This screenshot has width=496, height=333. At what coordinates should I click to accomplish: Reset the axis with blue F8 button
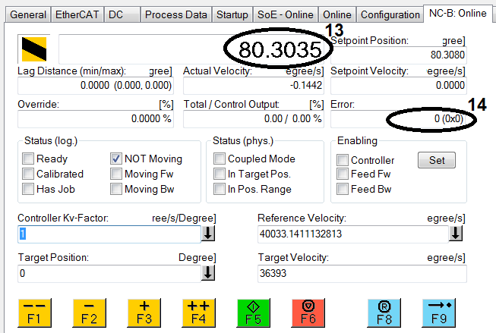(384, 313)
